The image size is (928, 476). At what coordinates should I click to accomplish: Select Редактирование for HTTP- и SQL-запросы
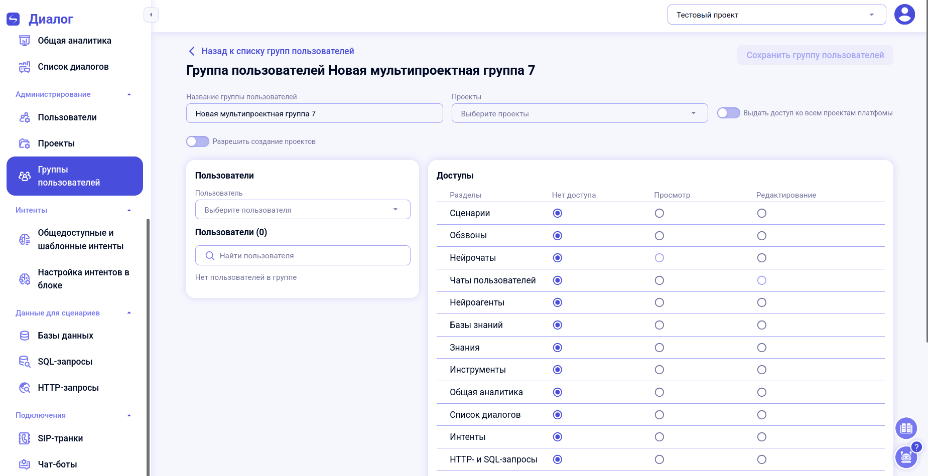[x=762, y=459]
